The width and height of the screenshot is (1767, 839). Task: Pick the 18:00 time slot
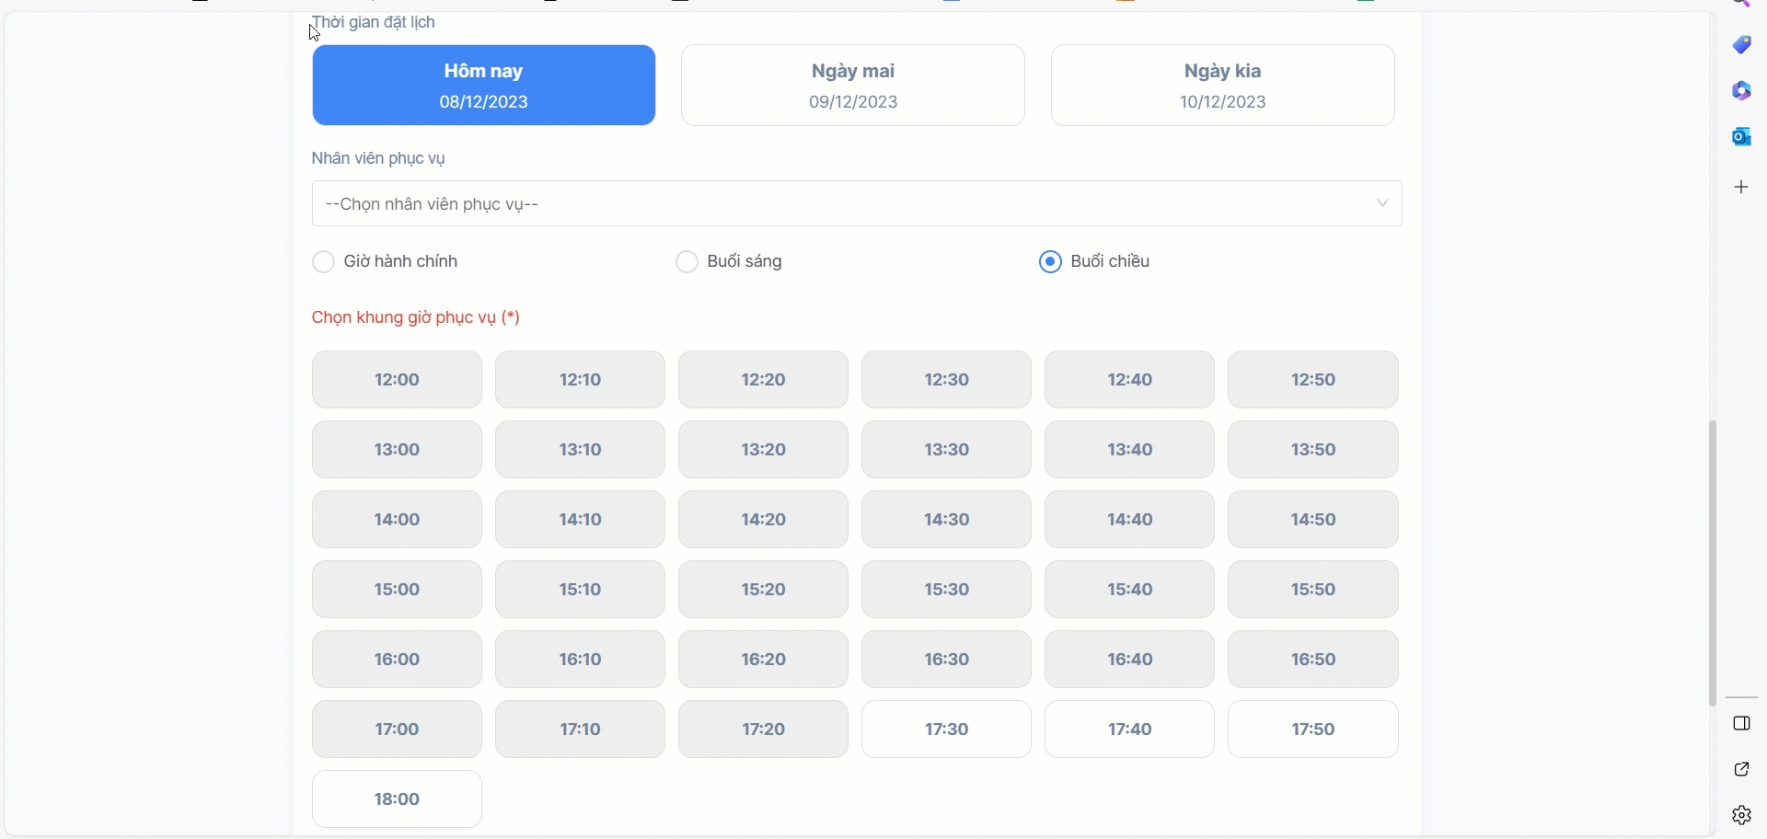click(x=397, y=799)
